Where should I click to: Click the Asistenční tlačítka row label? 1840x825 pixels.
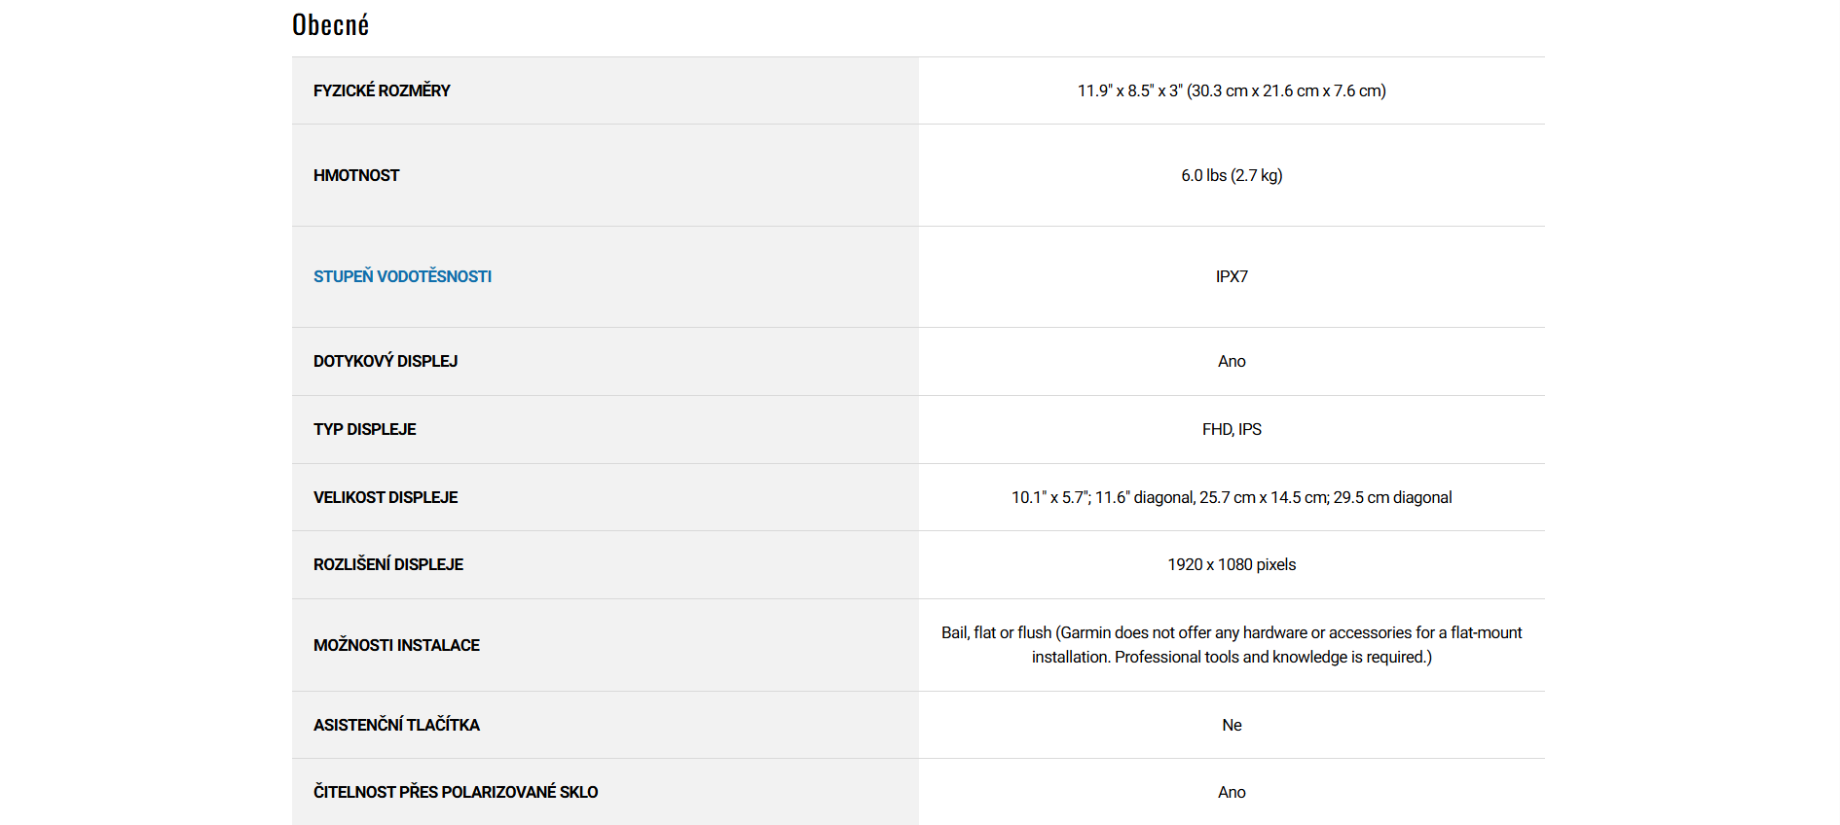[x=396, y=725]
